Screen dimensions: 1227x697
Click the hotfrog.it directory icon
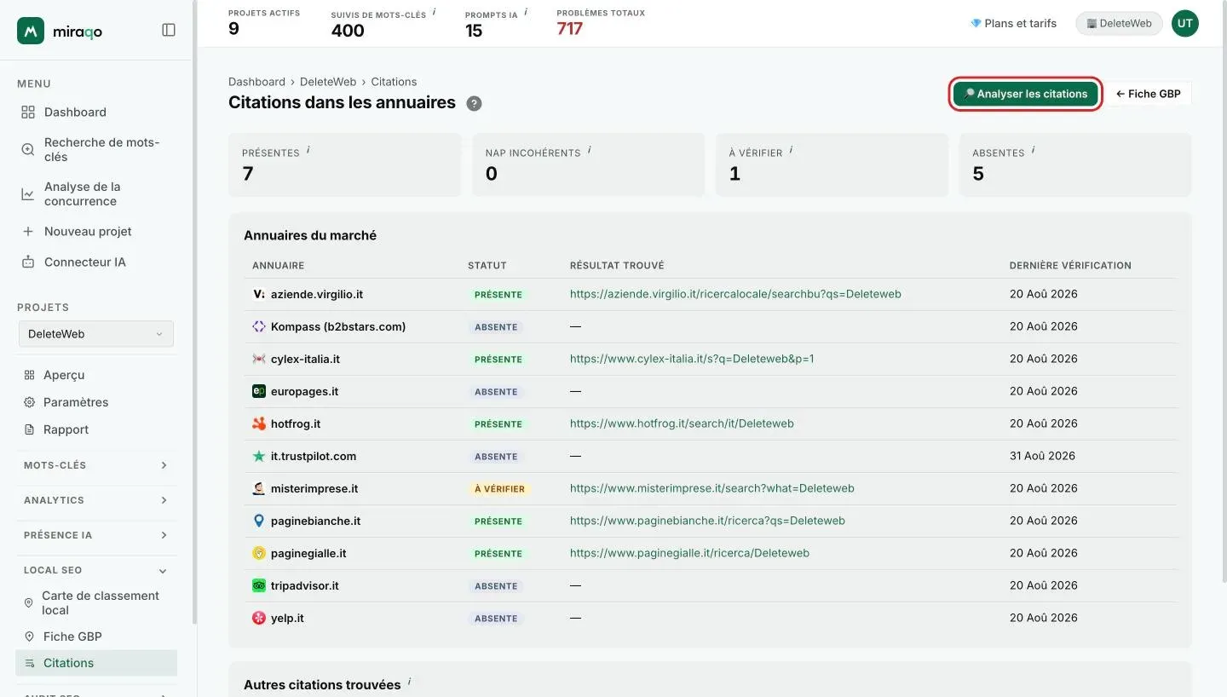pyautogui.click(x=259, y=423)
